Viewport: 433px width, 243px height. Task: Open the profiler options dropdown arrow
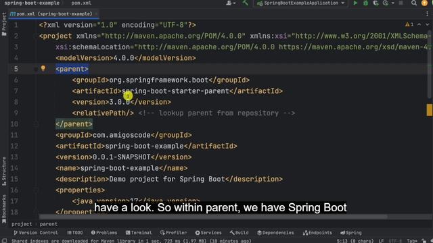click(392, 3)
